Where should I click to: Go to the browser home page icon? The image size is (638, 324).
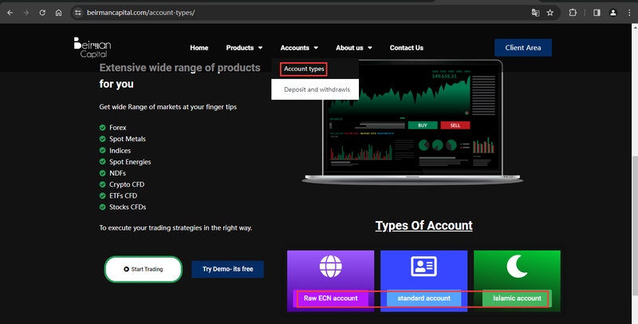[x=58, y=13]
